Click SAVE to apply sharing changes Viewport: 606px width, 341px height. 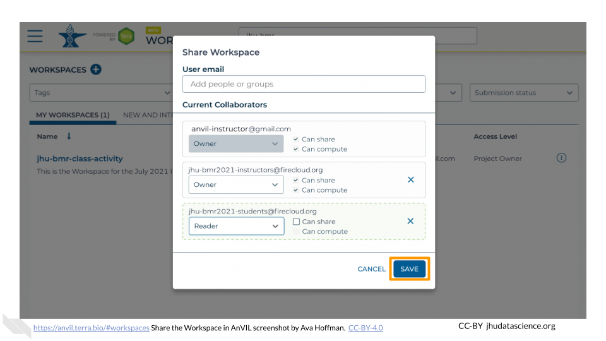click(409, 269)
